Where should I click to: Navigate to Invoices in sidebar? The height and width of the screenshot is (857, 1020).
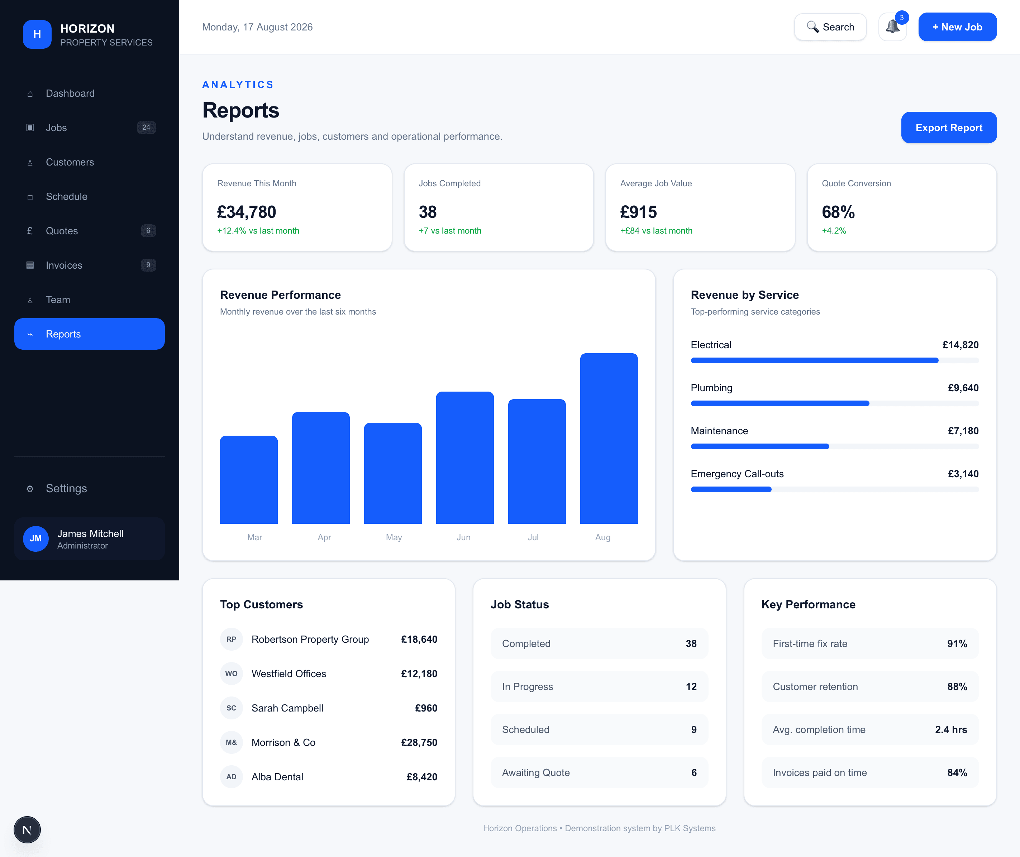click(89, 265)
